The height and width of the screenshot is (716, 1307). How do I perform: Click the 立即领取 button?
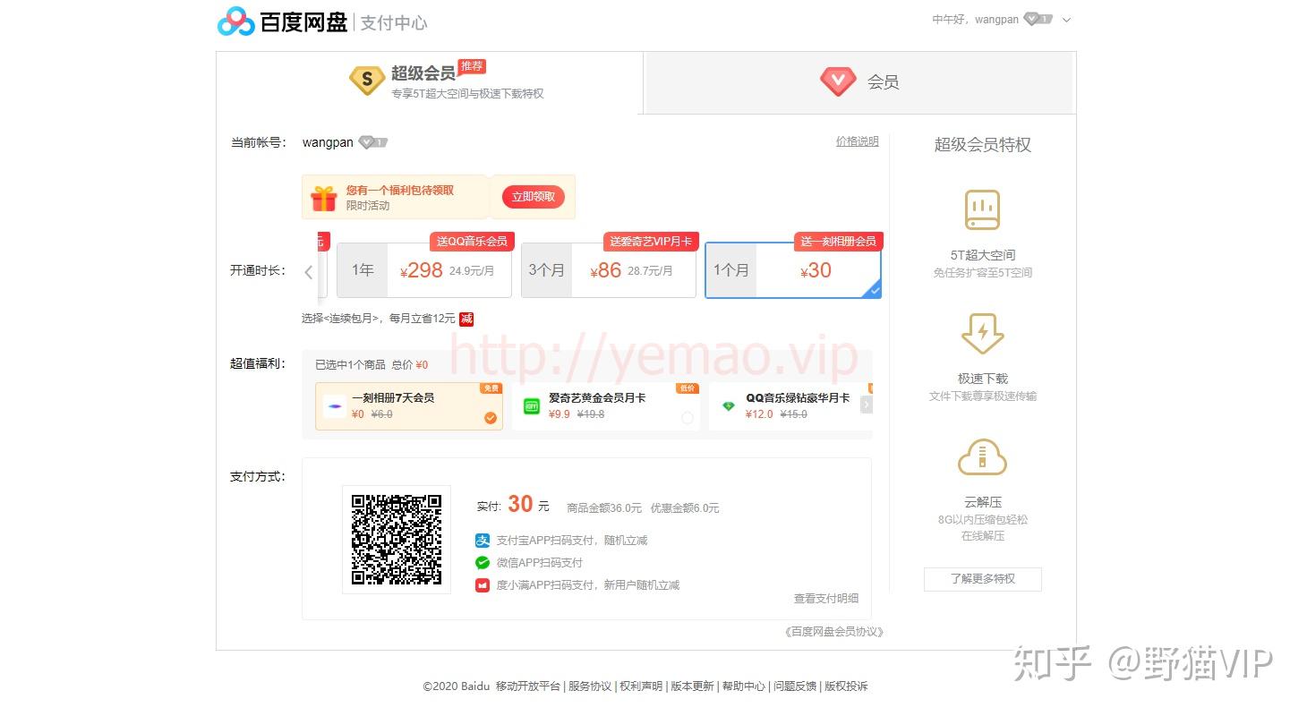click(x=534, y=197)
